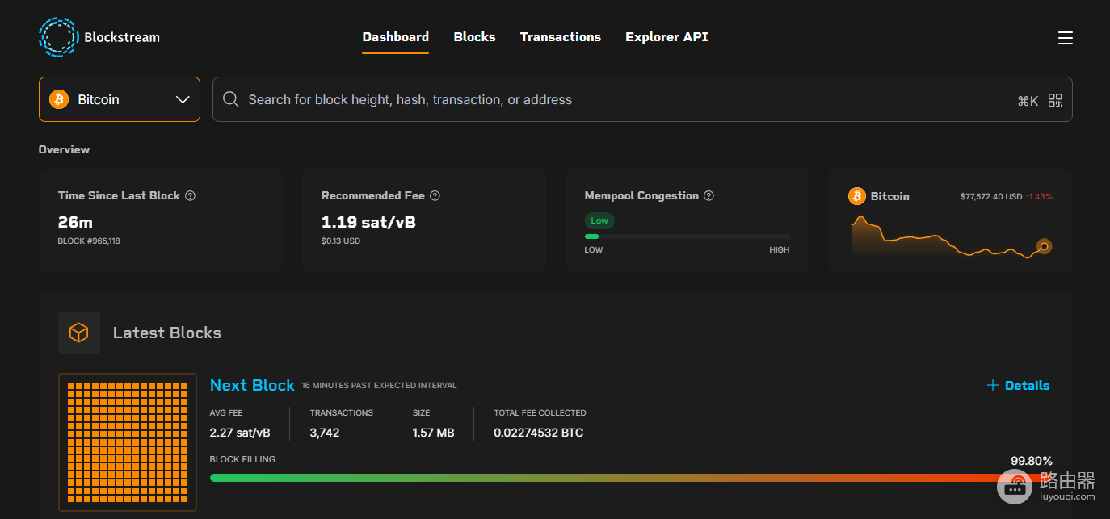Click the Mempool Congestion level bar
Viewport: 1110px width, 519px height.
[x=687, y=236]
